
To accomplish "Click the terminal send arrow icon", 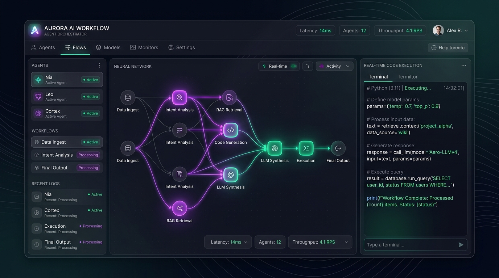I will point(461,245).
